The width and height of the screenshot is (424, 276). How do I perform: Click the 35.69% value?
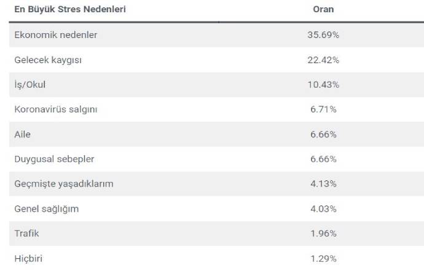pos(323,35)
